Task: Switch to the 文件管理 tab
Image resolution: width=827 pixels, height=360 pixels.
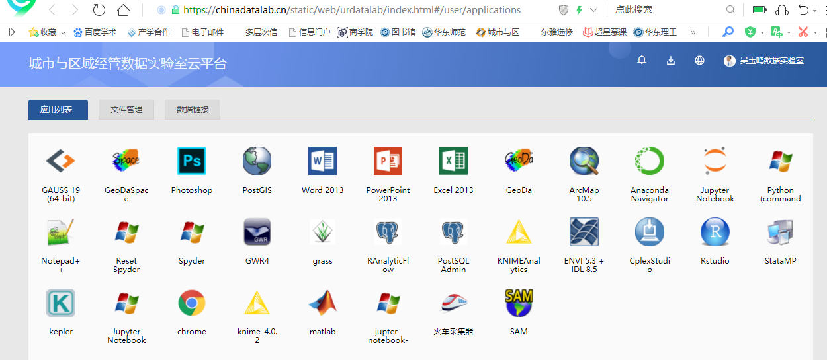Action: click(126, 110)
